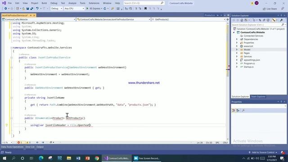Open the Solution Explorer properties wrench

point(281,20)
